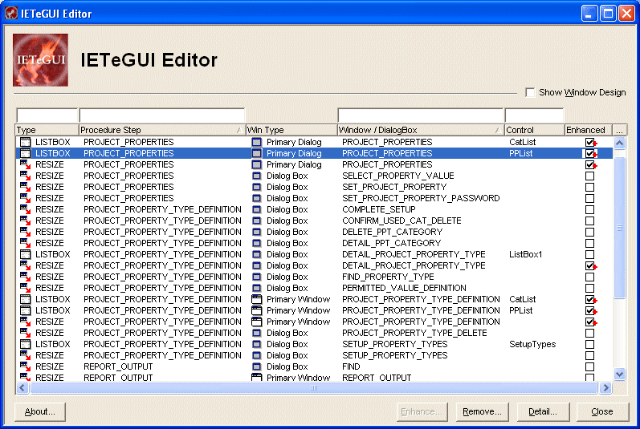Click the RESIZE icon in the PROJECT_PROPERTY_TYPE_DELETE row

tap(25, 333)
